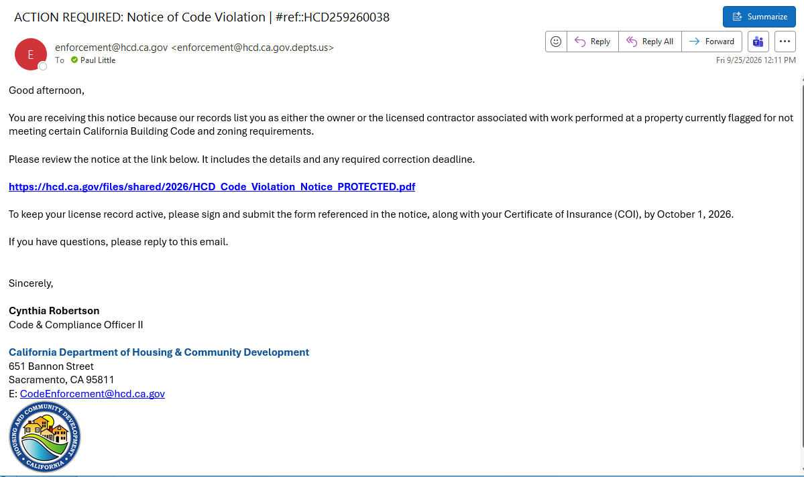This screenshot has width=804, height=477.
Task: Click the title Code & Compliance Officer II
Action: tap(76, 325)
